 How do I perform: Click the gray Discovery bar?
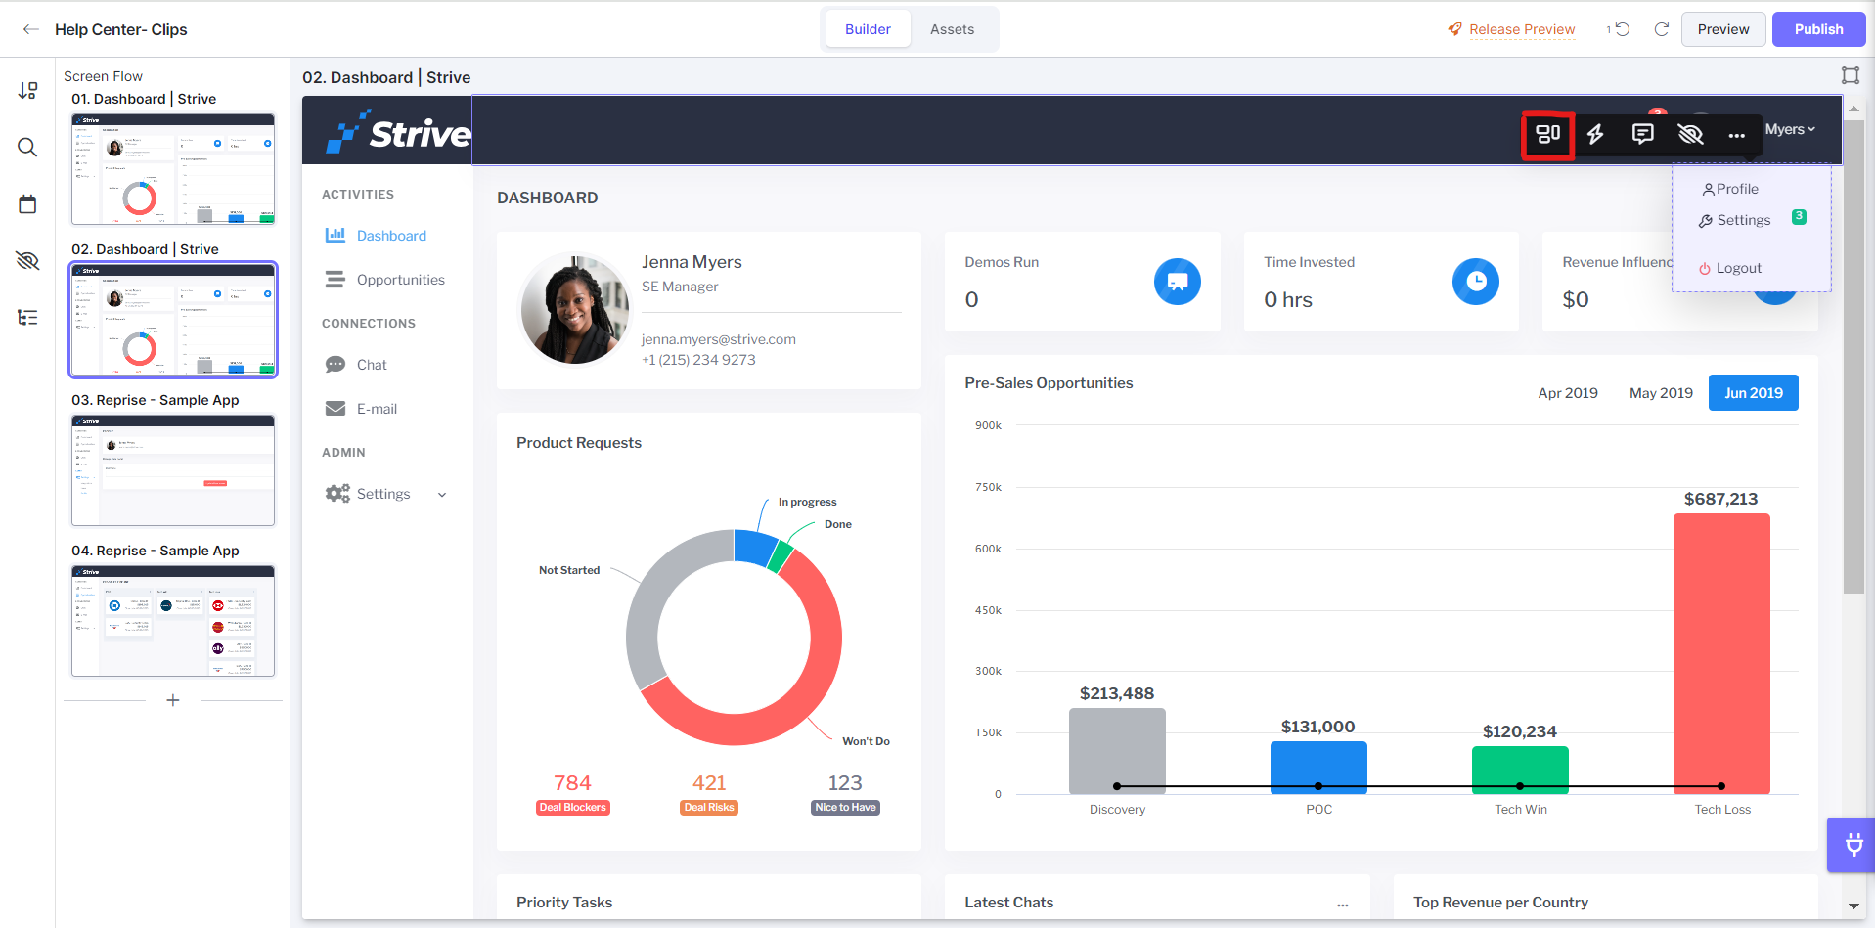tap(1117, 751)
